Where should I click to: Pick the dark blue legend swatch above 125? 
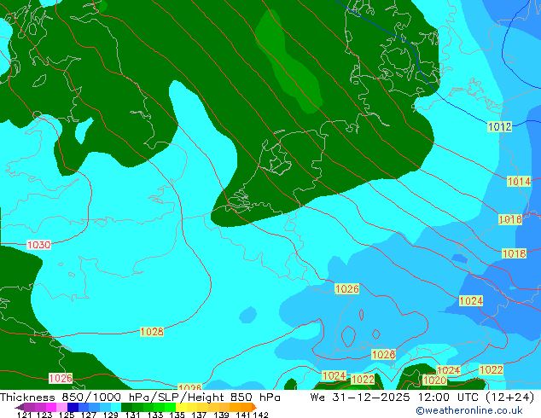pyautogui.click(x=73, y=407)
